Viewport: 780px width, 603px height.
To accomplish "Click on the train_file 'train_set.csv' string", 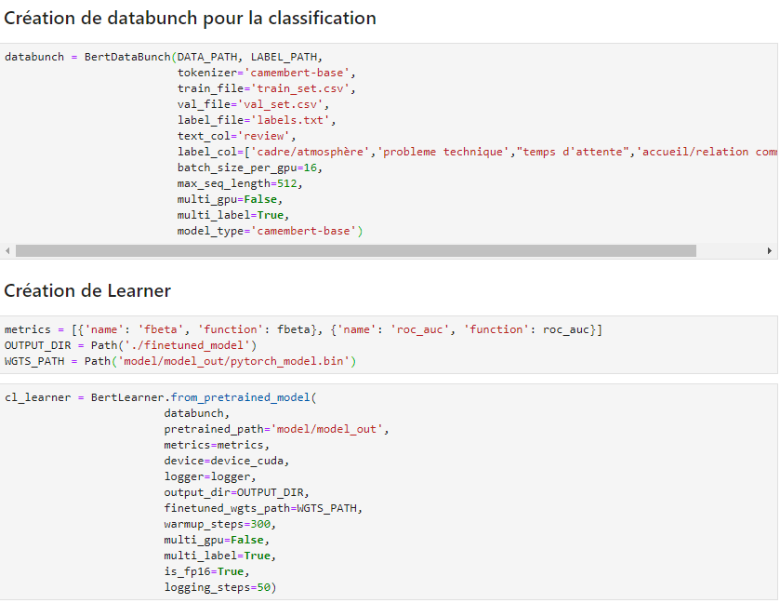I will [x=300, y=88].
